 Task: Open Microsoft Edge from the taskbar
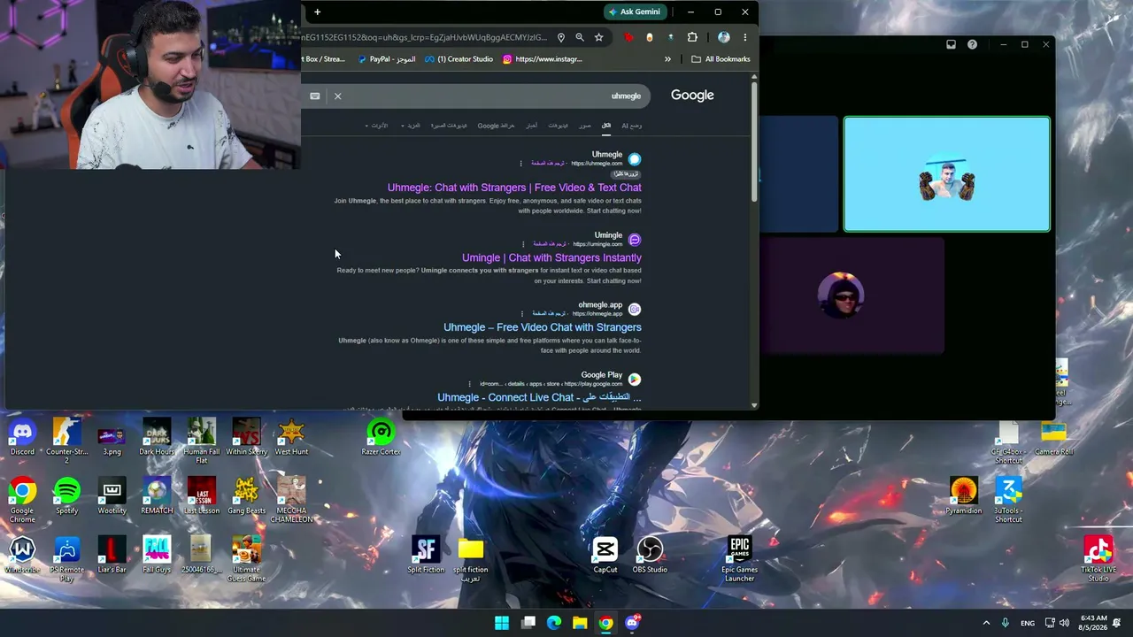point(554,623)
